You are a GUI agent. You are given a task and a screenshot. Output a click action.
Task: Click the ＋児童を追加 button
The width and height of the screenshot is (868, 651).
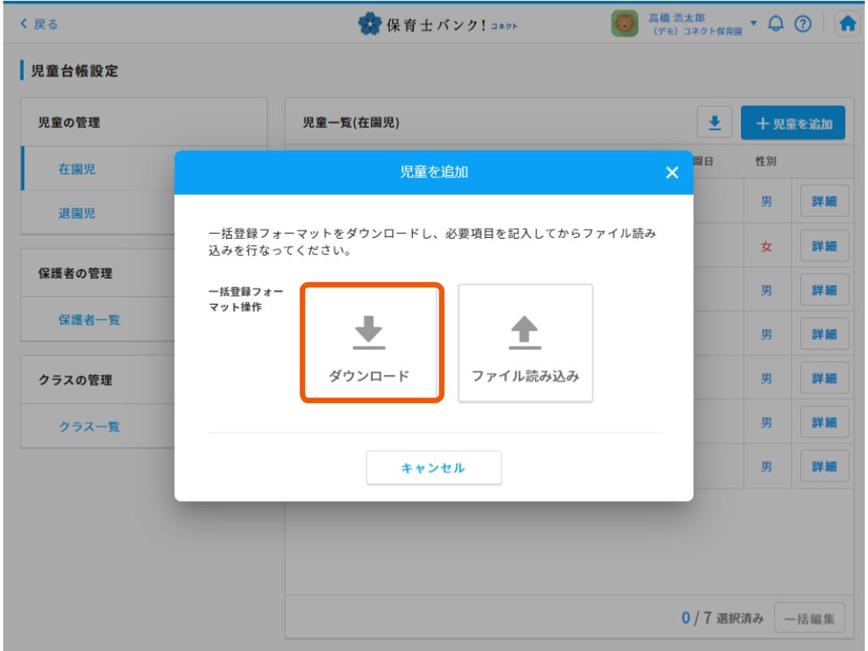(x=792, y=123)
